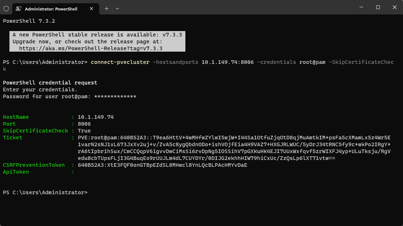Click the PowerShell 7.3.2 version line

click(29, 21)
